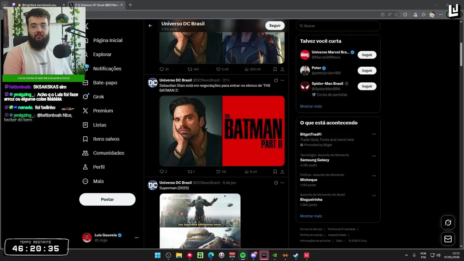Bookmark the Sebastian Stan post
The image size is (464, 261).
point(275,172)
